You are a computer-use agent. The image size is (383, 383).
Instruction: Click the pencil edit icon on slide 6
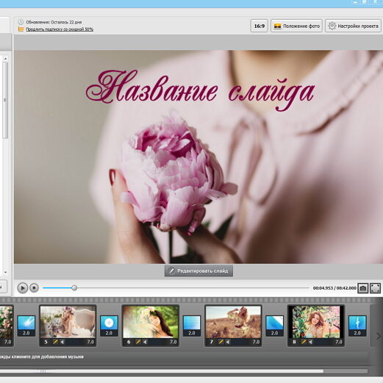pos(138,342)
